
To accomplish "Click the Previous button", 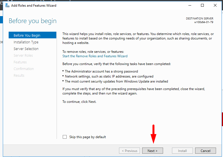I will tap(129, 151).
